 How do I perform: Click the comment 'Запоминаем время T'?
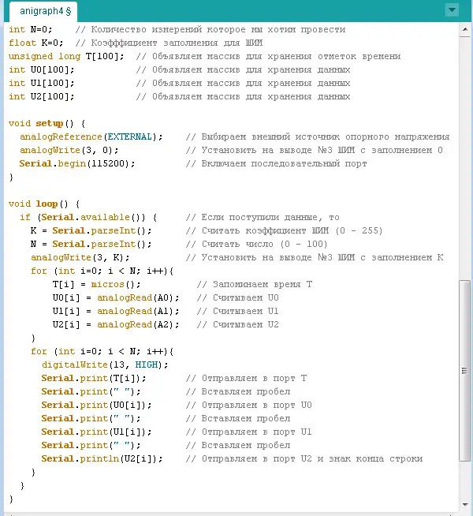pos(263,285)
